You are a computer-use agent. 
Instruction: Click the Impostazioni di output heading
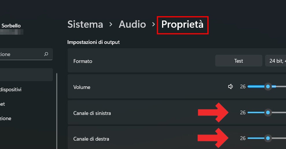tap(94, 42)
